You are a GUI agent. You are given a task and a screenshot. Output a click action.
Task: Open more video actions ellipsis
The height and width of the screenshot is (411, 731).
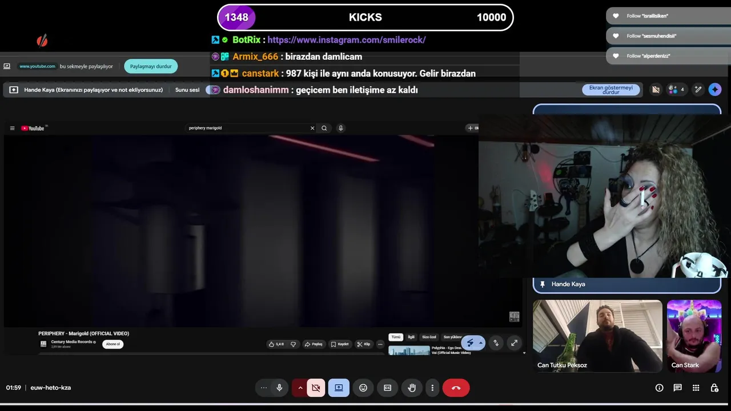(x=380, y=344)
